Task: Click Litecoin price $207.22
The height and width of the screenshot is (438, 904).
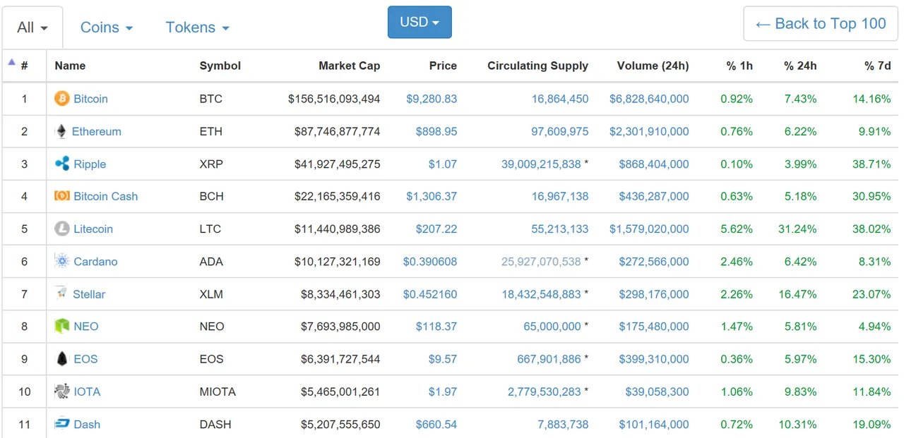Action: (x=436, y=229)
